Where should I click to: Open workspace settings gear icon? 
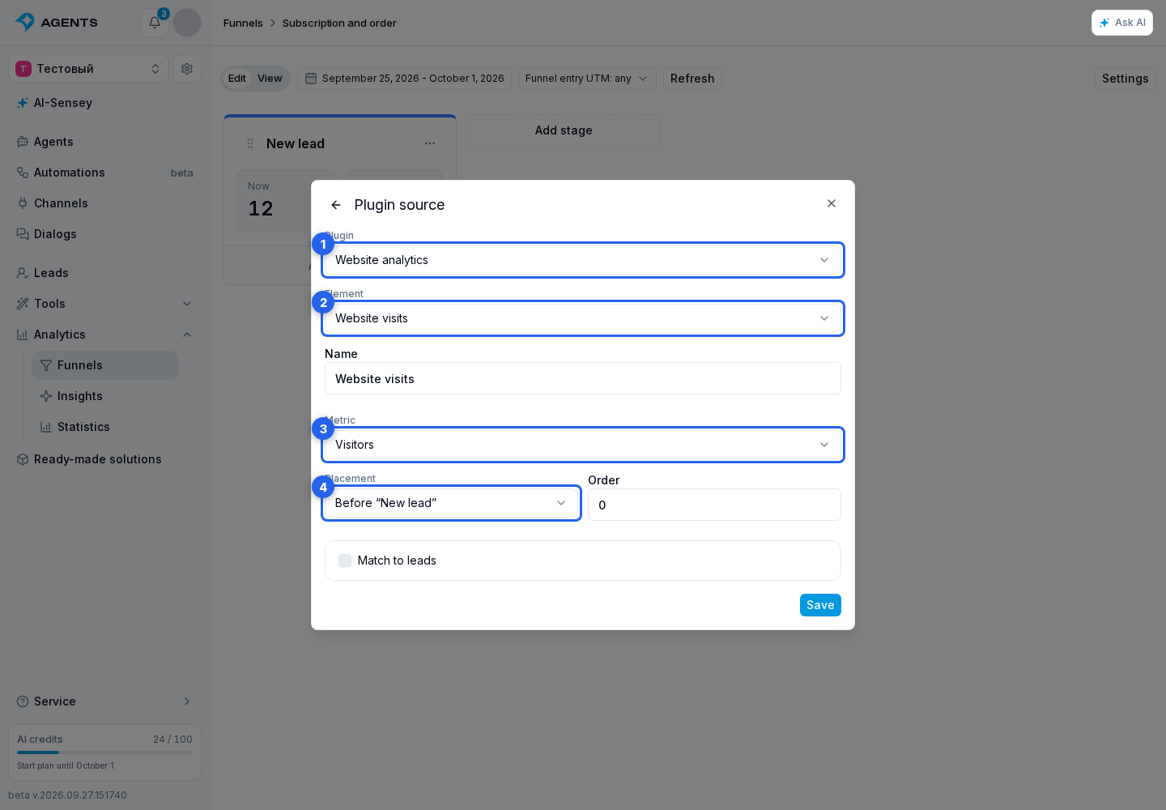[187, 69]
